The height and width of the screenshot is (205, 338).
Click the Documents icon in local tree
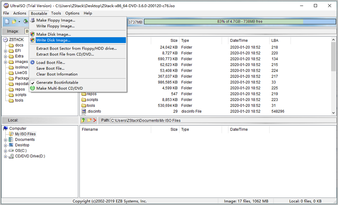tap(11, 140)
